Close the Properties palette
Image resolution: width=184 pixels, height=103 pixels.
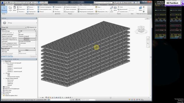(37, 18)
